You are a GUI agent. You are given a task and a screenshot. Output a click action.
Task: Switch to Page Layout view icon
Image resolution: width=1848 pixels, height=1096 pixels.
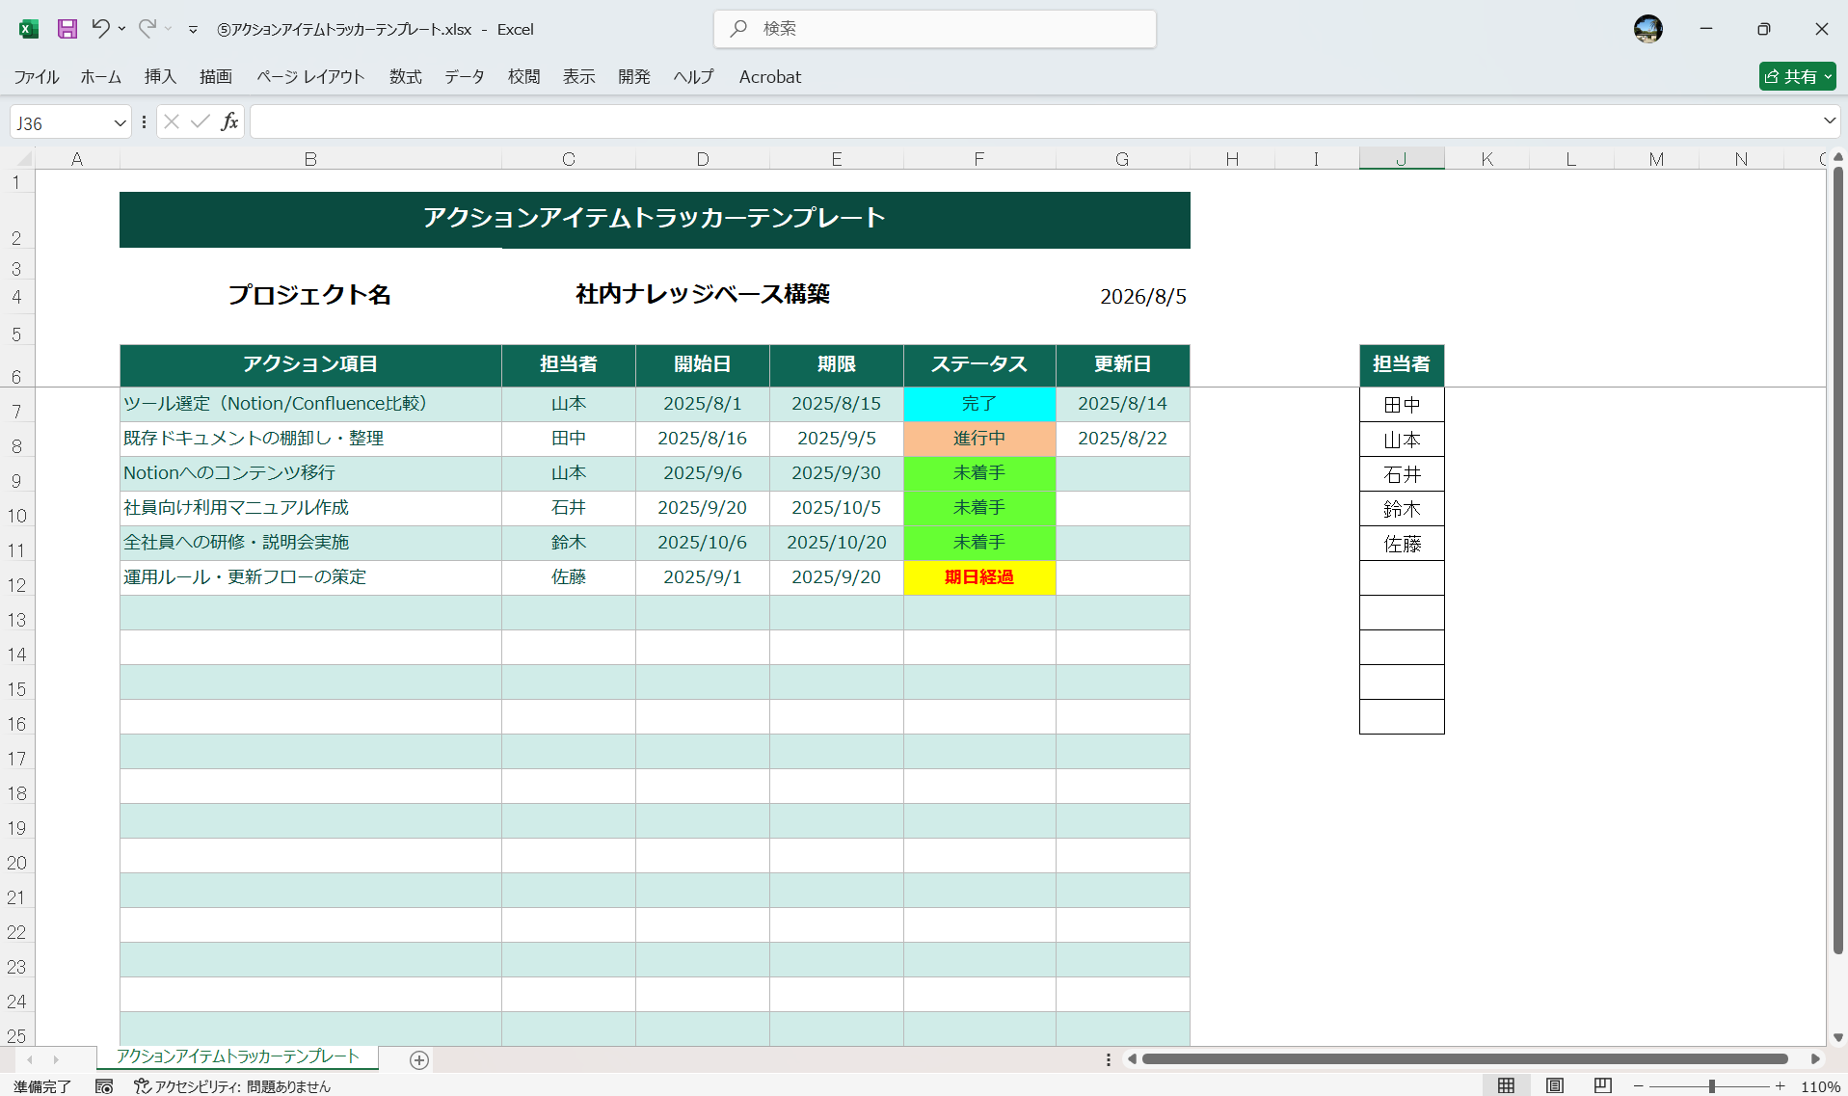click(x=1554, y=1085)
